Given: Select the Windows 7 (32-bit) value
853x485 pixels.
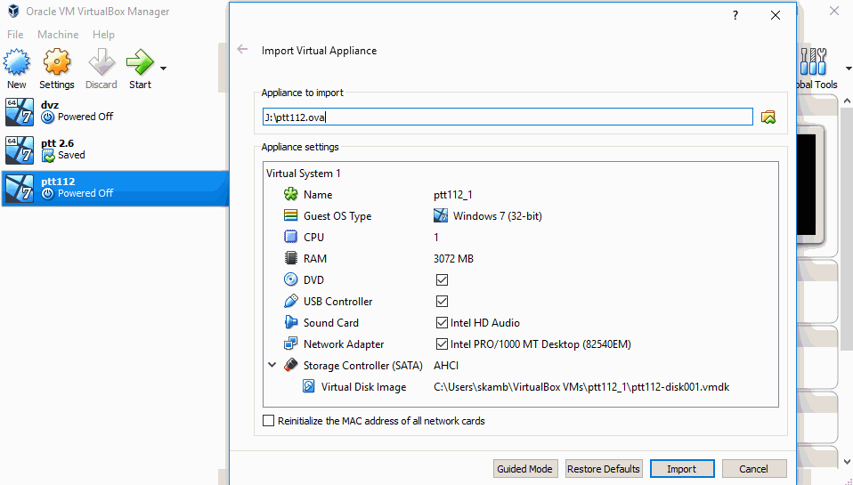Looking at the screenshot, I should [x=497, y=216].
